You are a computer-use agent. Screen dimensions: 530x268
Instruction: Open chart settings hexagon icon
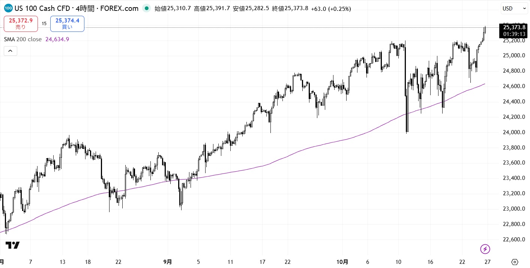click(x=515, y=262)
